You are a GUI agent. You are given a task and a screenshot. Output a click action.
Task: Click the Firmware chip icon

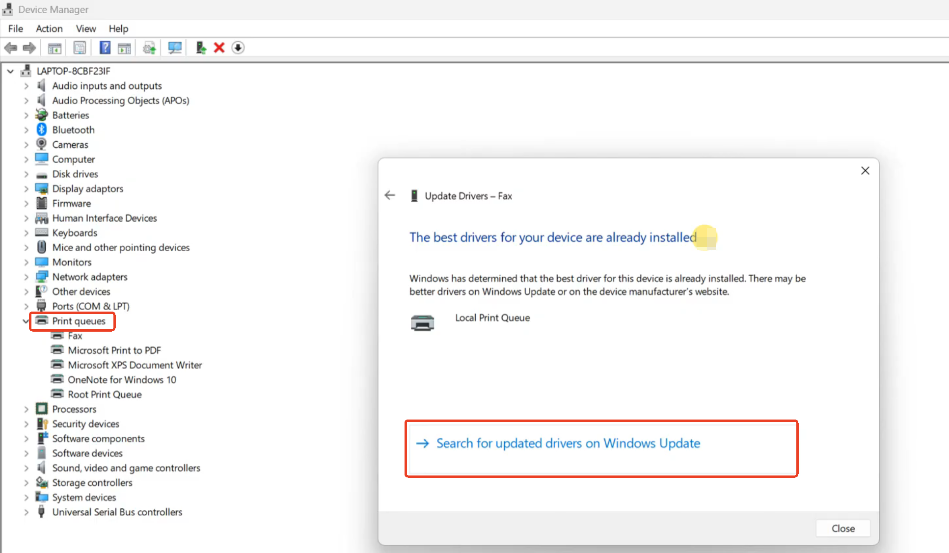click(x=42, y=203)
